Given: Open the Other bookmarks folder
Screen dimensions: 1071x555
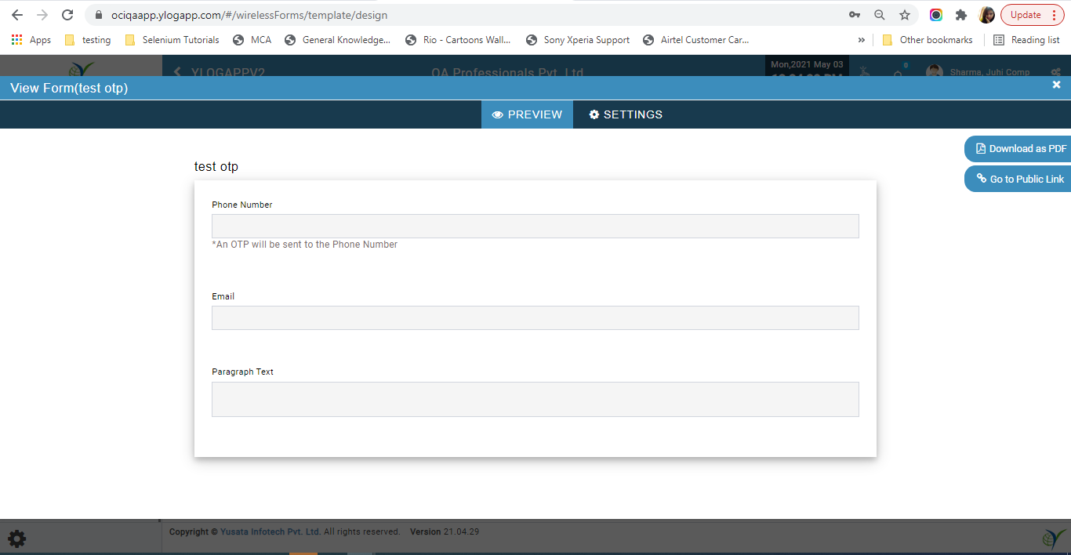Looking at the screenshot, I should pos(928,40).
